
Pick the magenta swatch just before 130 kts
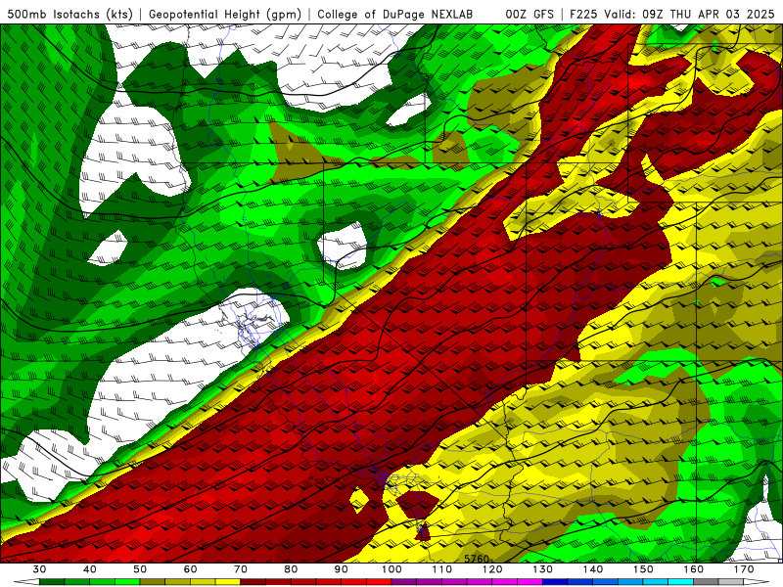pos(530,581)
